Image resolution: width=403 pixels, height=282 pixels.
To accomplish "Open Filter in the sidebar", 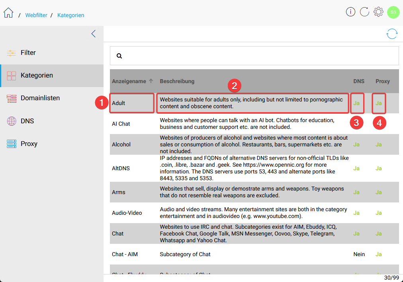I will [x=28, y=53].
